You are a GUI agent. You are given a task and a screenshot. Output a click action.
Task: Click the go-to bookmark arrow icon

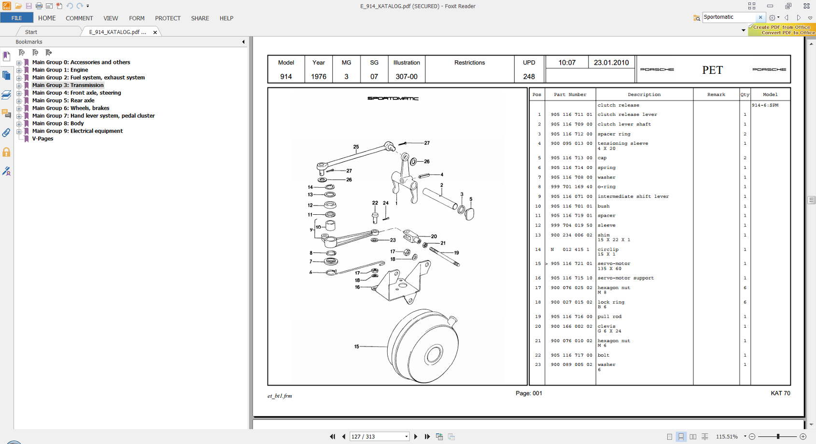pyautogui.click(x=48, y=53)
